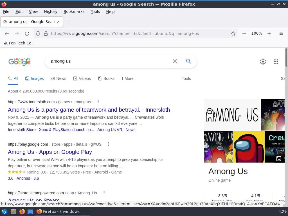The image size is (288, 216).
Task: Open the File menu
Action: 6,12
